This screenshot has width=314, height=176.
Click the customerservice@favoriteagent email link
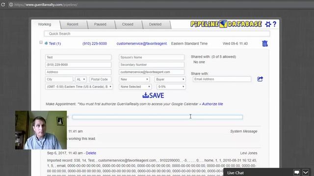[142, 44]
